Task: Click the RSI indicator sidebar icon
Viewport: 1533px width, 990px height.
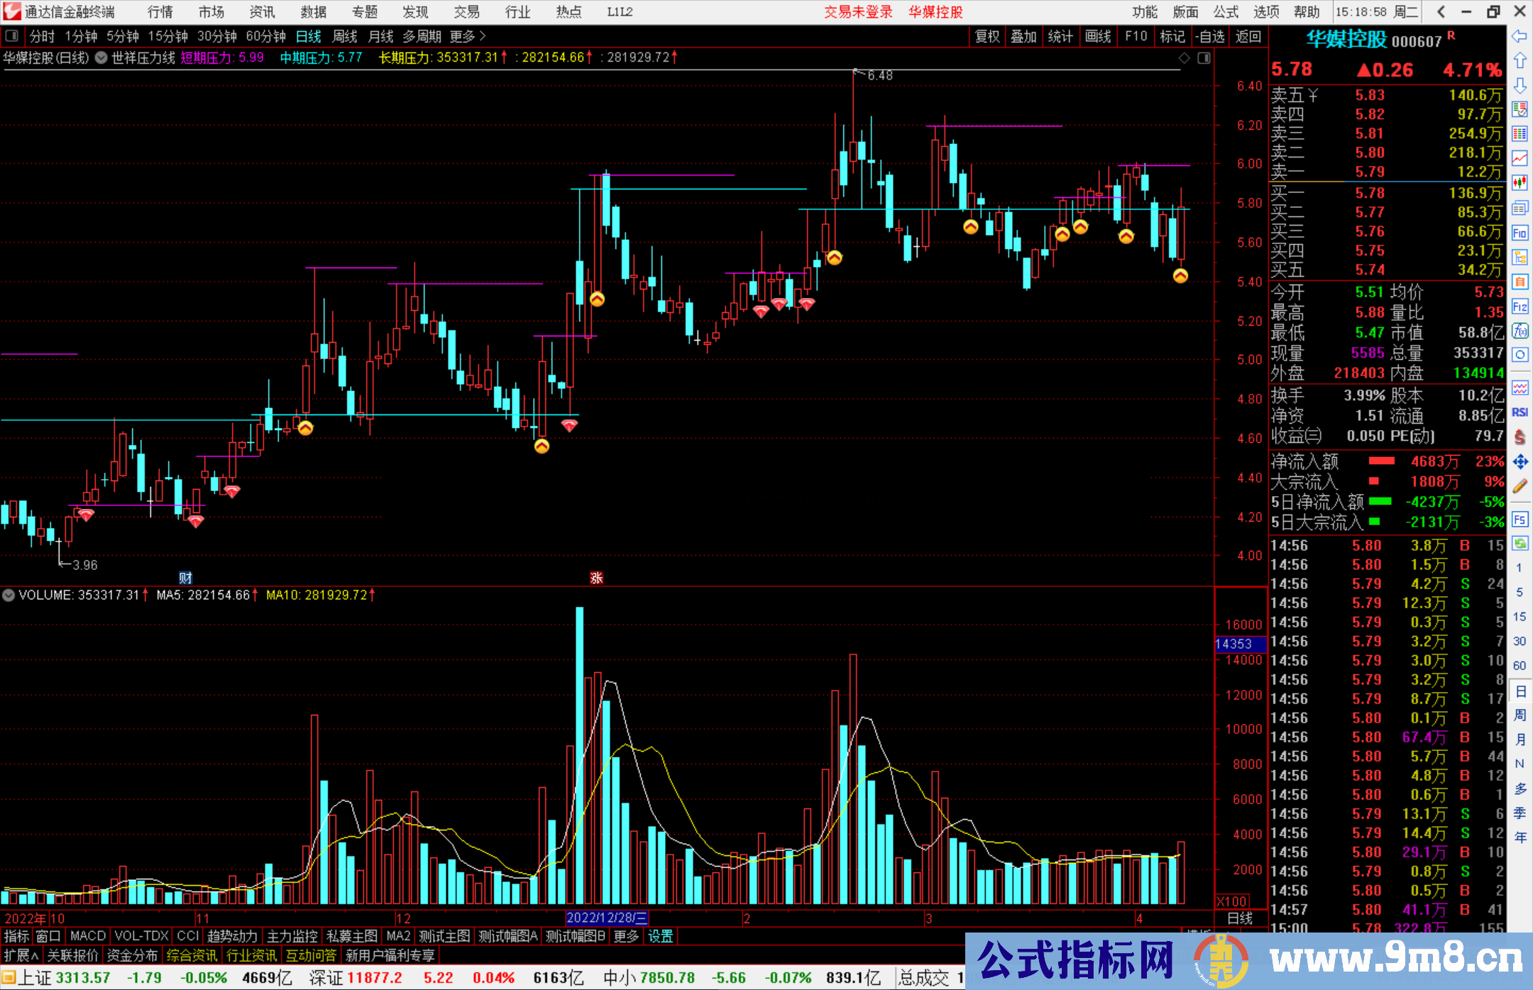Action: [1520, 412]
